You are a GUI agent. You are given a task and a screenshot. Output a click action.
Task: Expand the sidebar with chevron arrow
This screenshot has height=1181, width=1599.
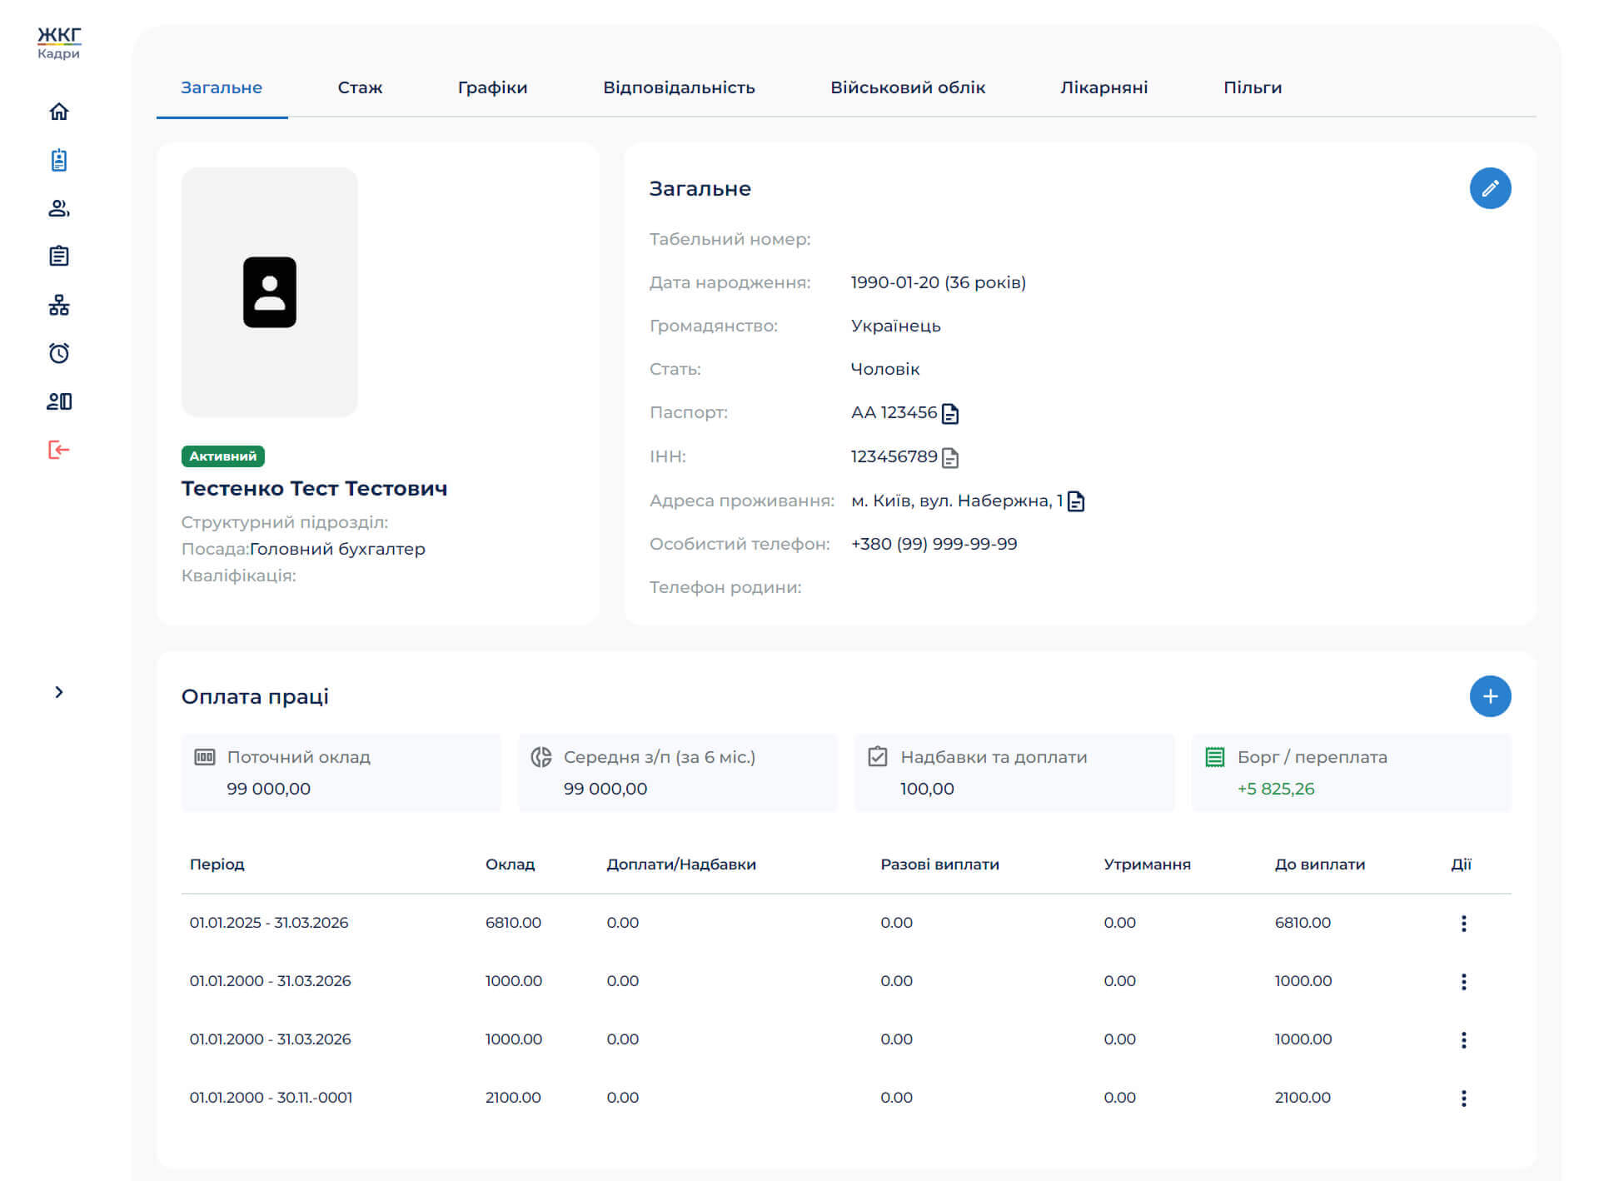coord(58,692)
